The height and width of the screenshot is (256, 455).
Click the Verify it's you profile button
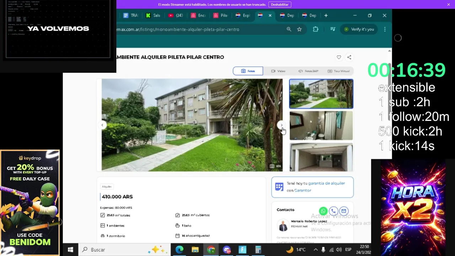coord(359,29)
